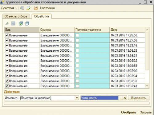This screenshot has width=154, height=115.
Task: Click the restore settings icon next to help
Action: (28, 8)
